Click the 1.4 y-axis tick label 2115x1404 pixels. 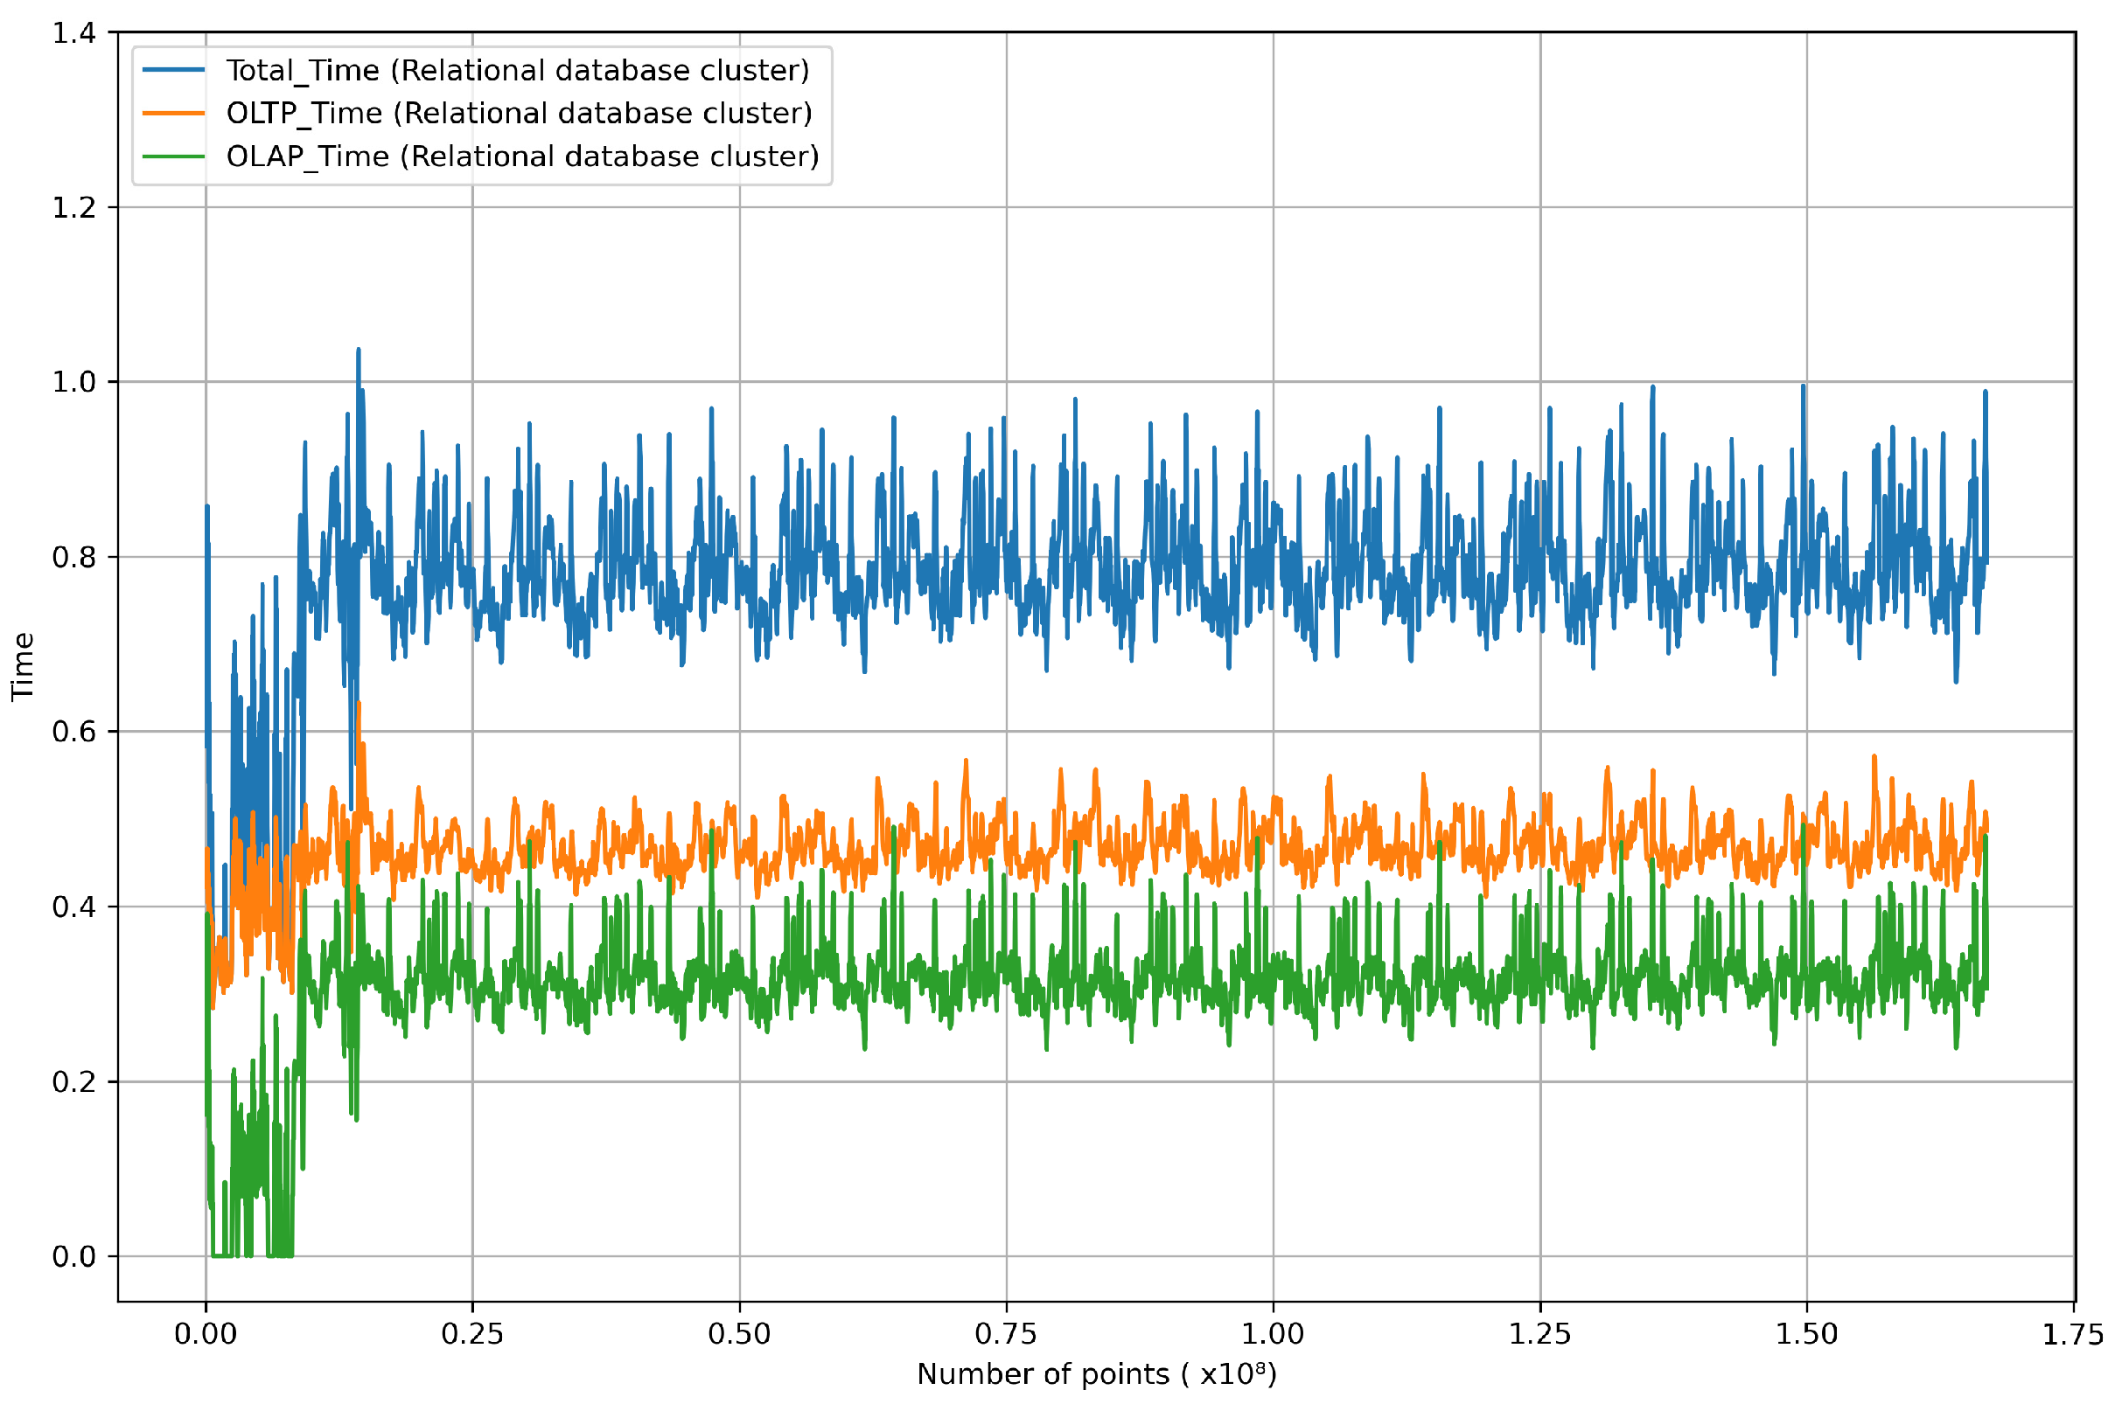pyautogui.click(x=73, y=33)
